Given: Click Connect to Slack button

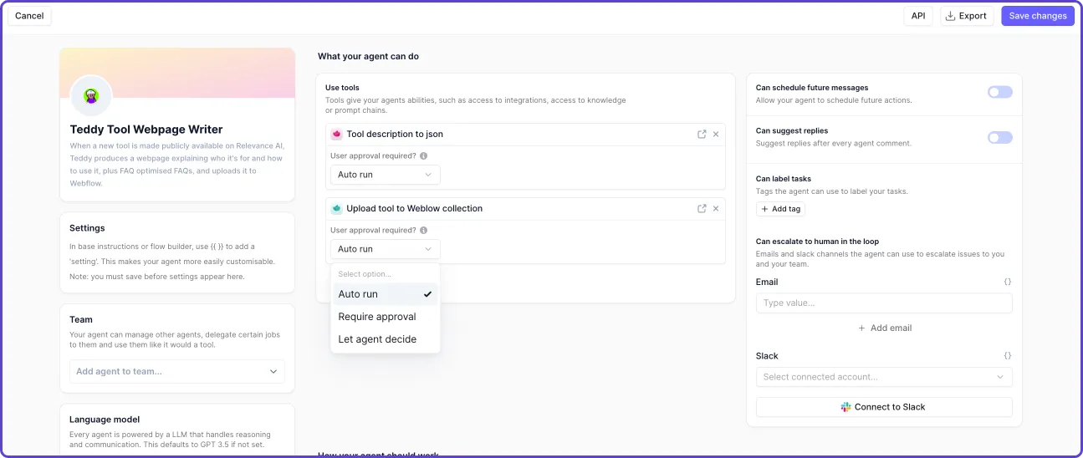Looking at the screenshot, I should (x=883, y=407).
